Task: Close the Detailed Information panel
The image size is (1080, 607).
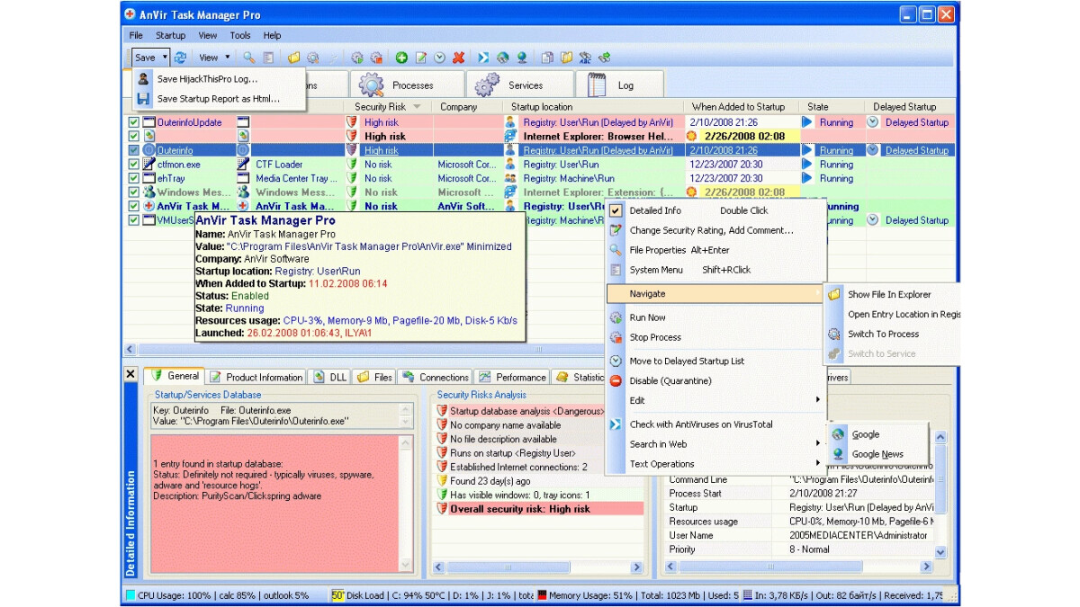Action: coord(130,374)
